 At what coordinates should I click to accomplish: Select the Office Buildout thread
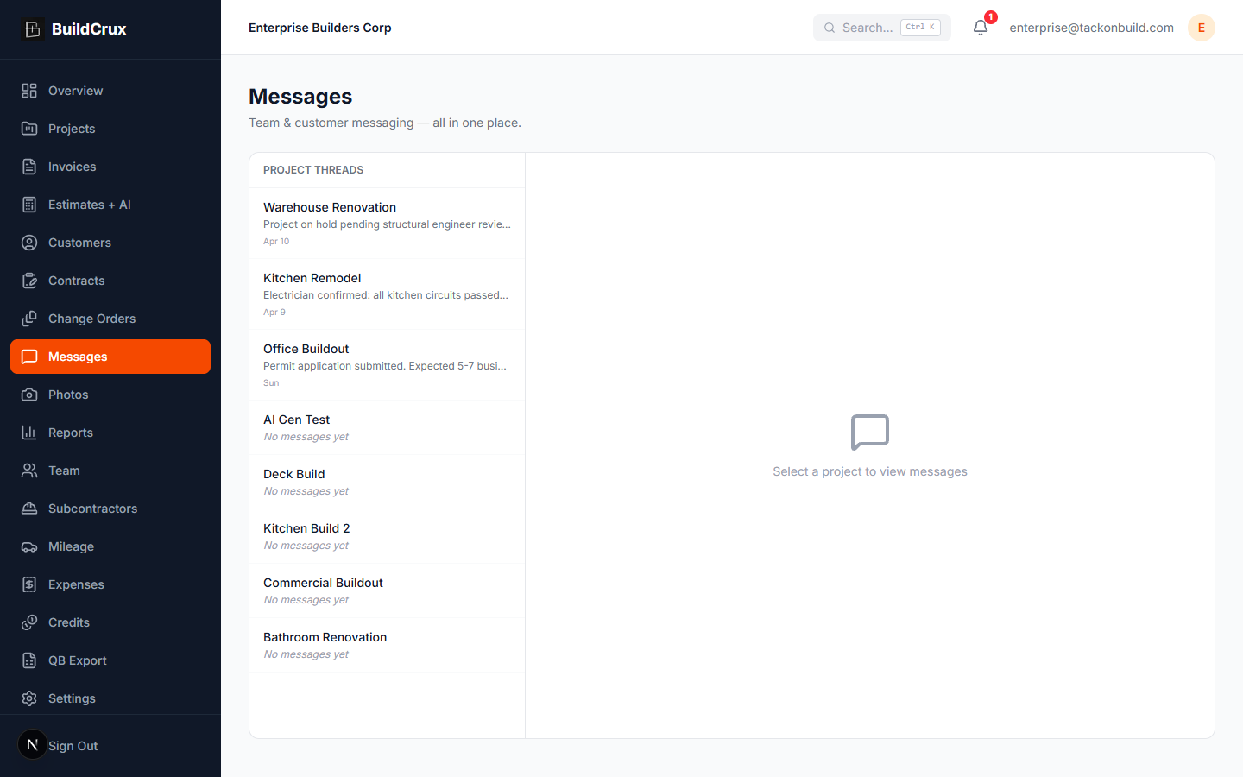387,365
